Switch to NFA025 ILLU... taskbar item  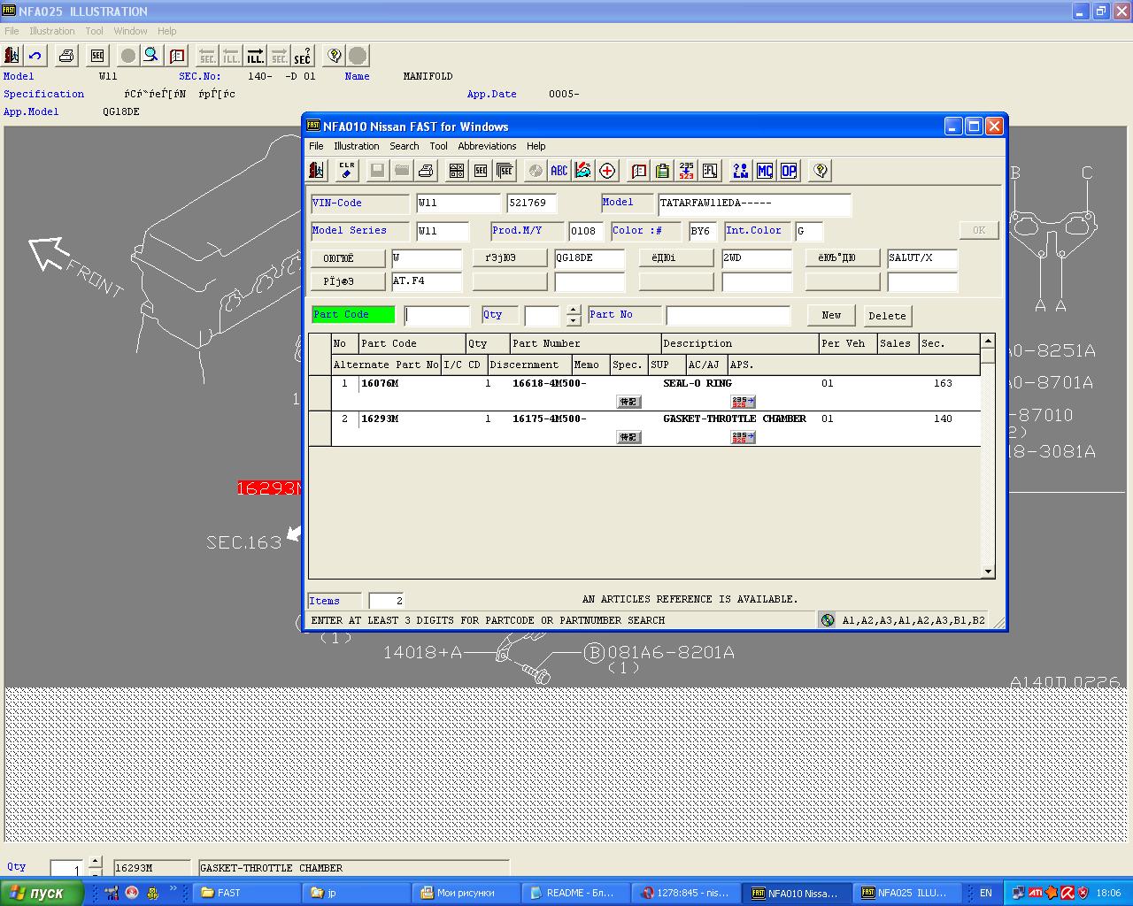pyautogui.click(x=907, y=893)
